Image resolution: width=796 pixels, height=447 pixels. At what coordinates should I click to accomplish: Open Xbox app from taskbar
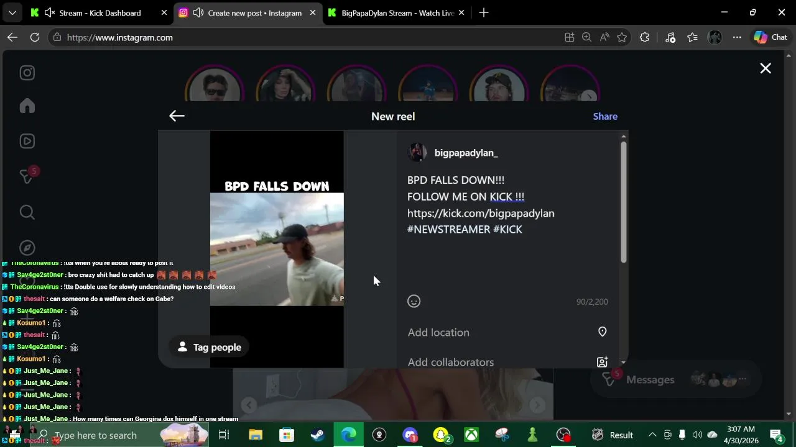click(472, 435)
